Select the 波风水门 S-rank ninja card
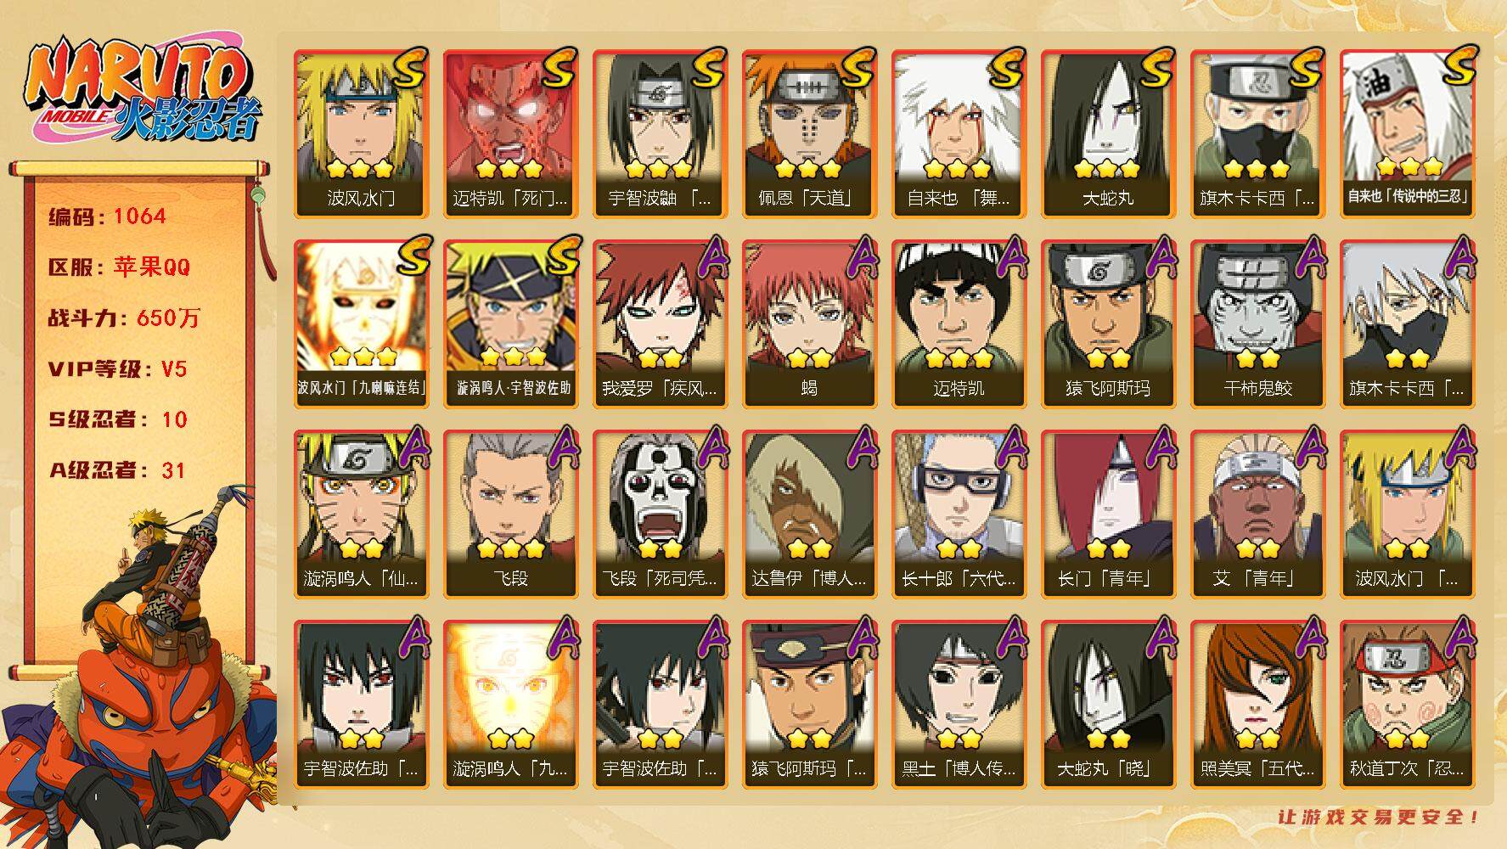This screenshot has height=849, width=1507. point(362,133)
